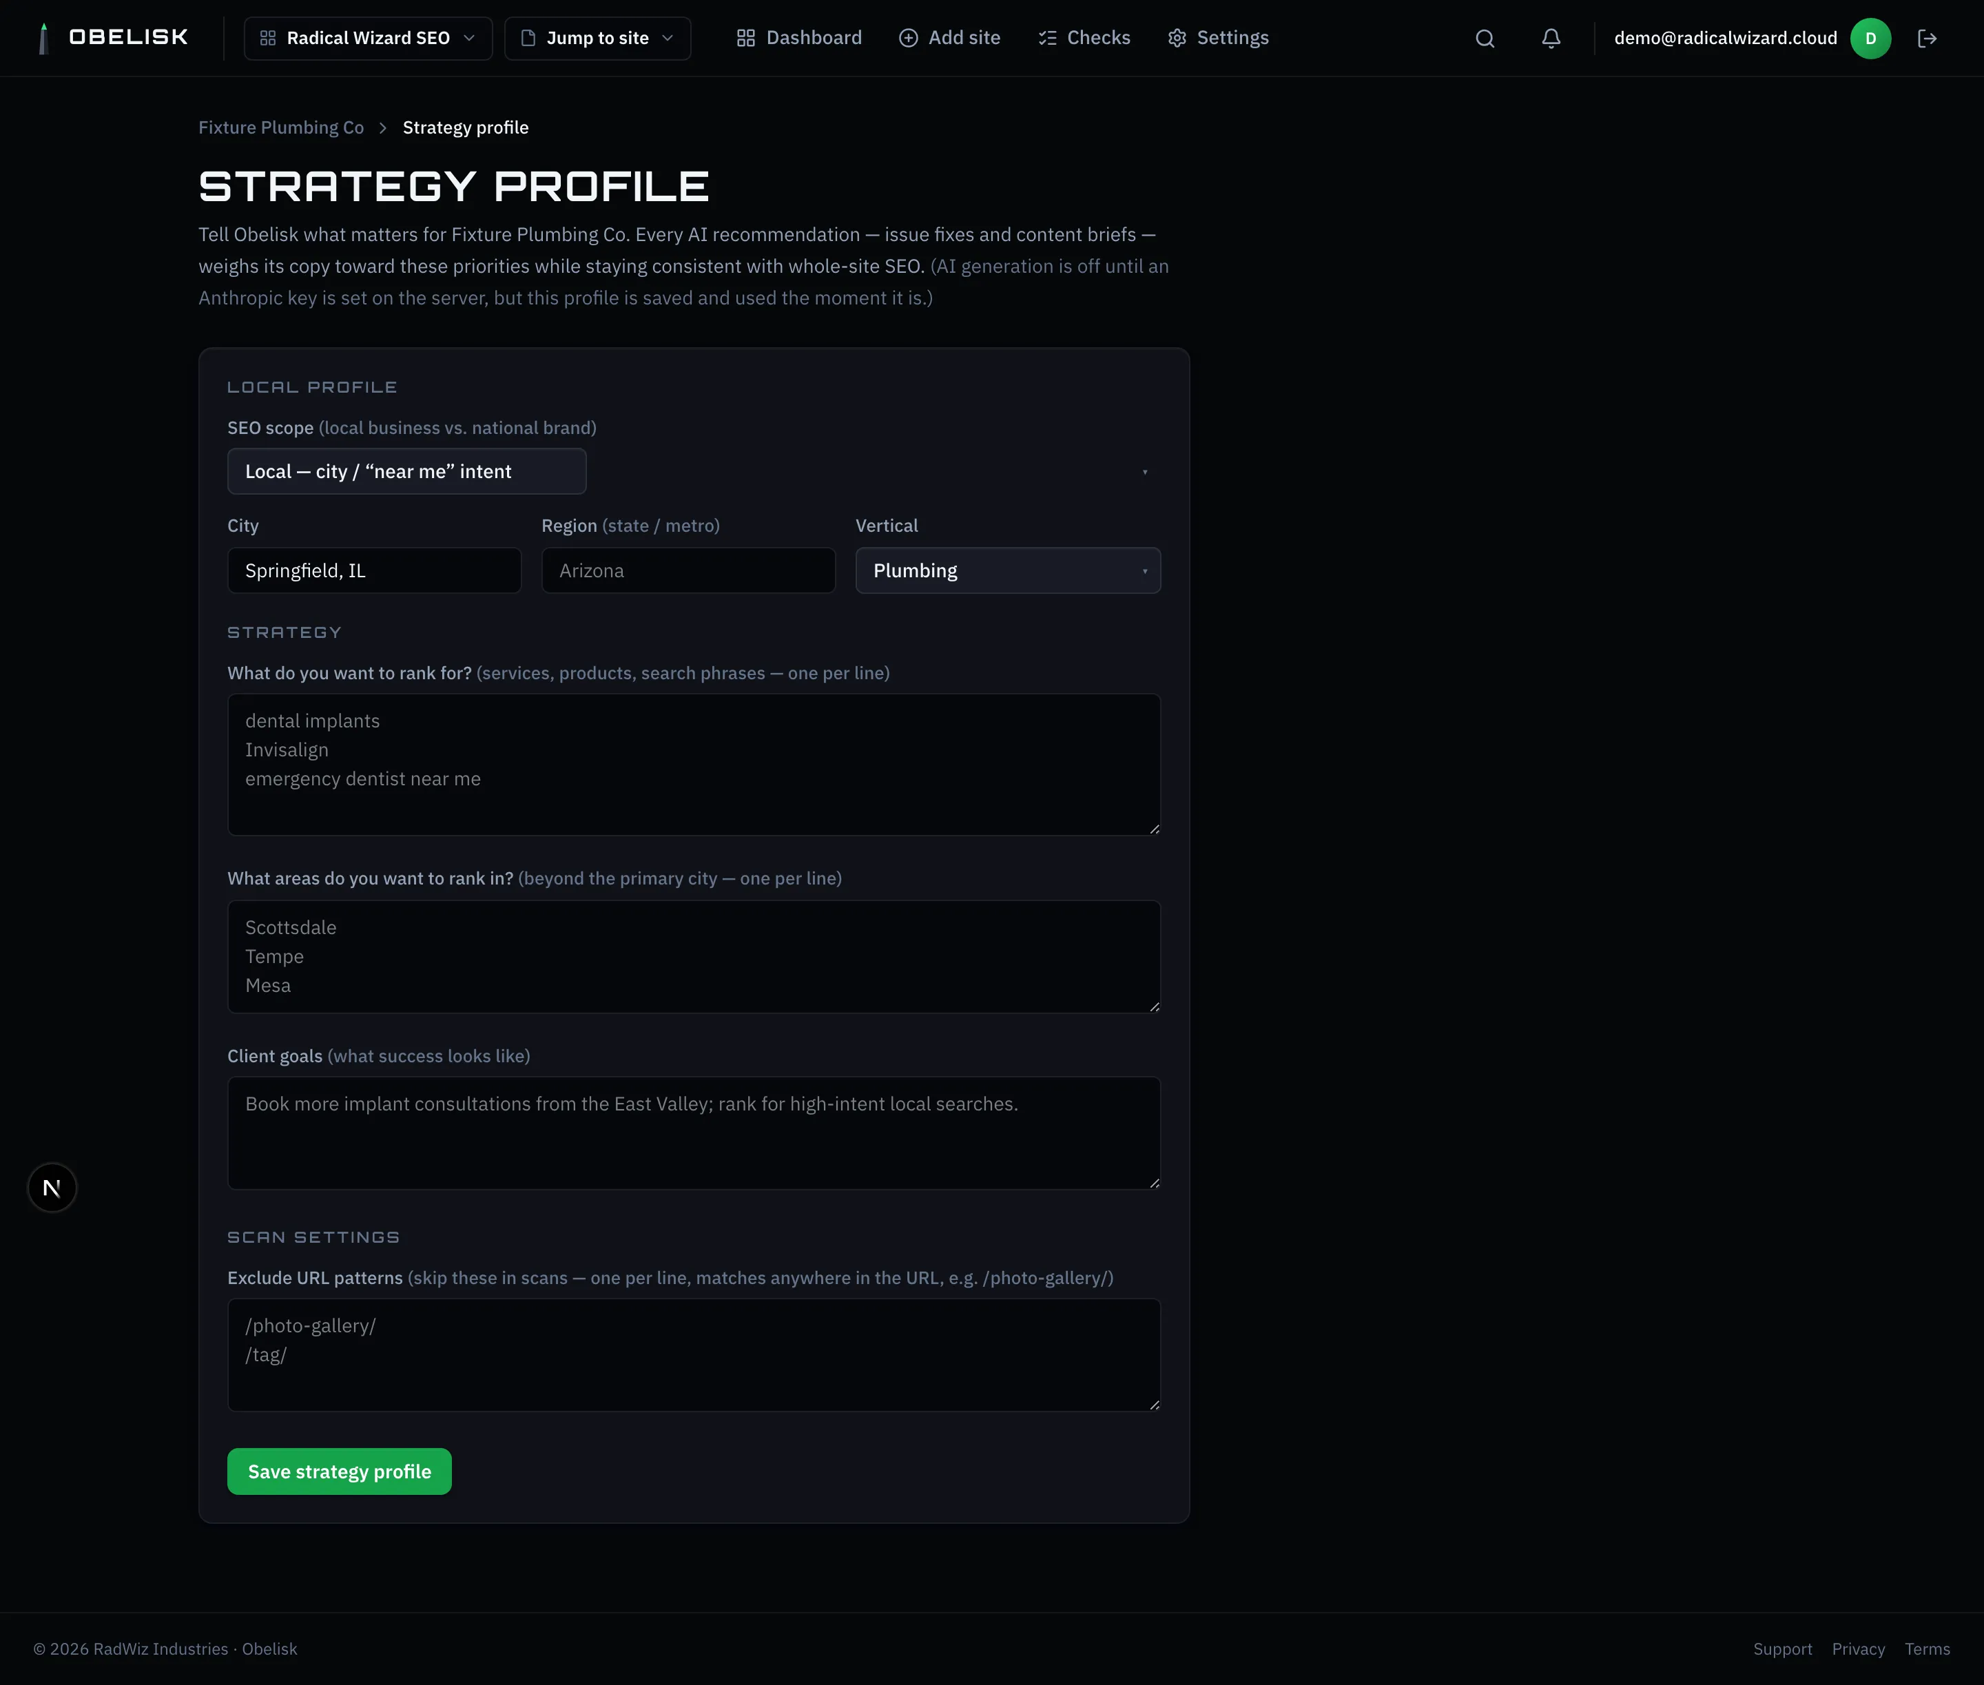The height and width of the screenshot is (1685, 1984).
Task: Click the page icon in Jump to site
Action: (528, 38)
